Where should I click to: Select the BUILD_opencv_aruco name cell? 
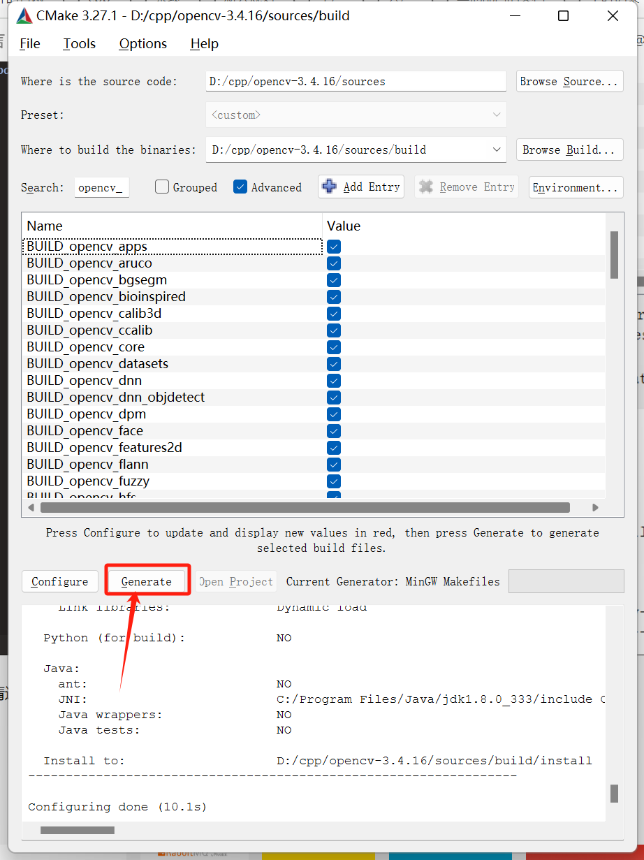pyautogui.click(x=173, y=263)
